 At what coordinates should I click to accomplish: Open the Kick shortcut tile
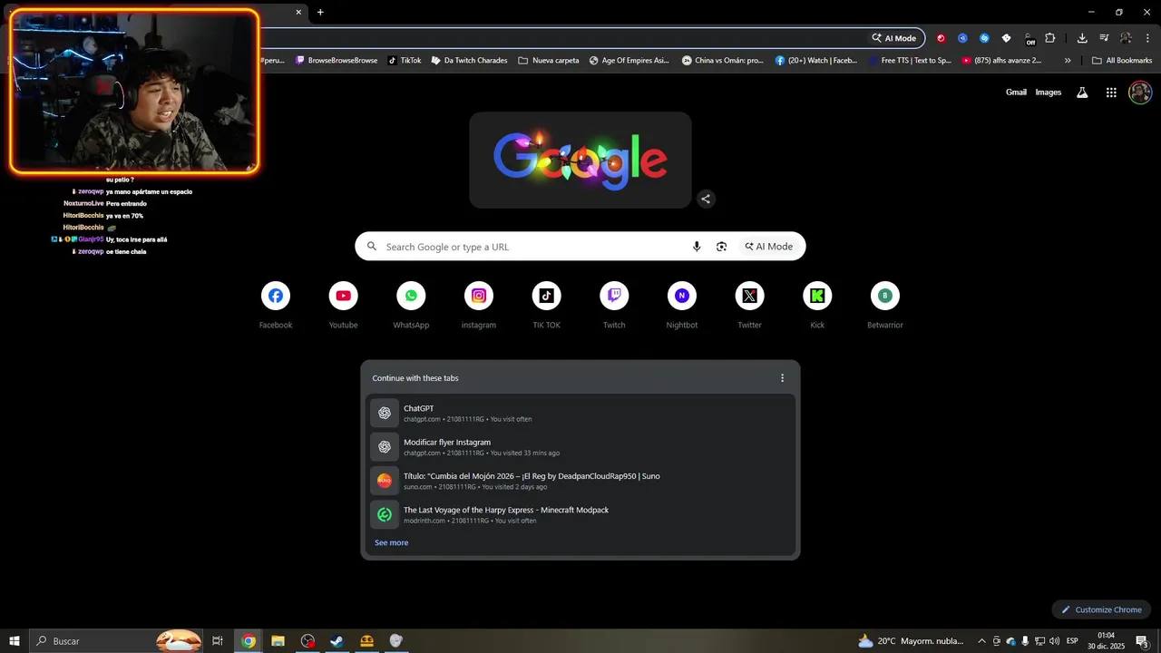817,305
